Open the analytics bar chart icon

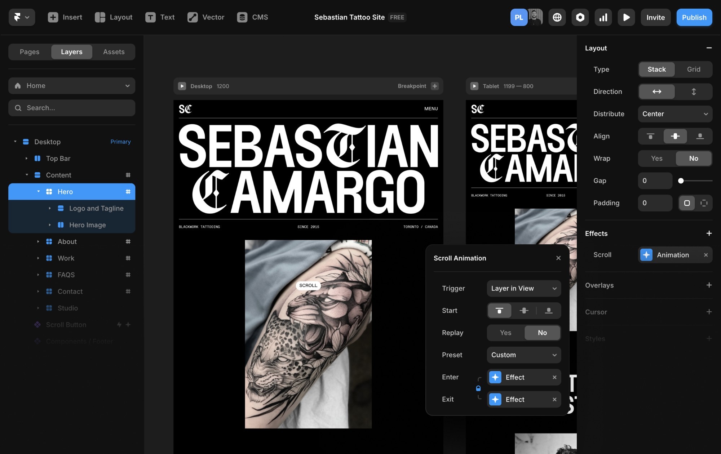point(603,17)
